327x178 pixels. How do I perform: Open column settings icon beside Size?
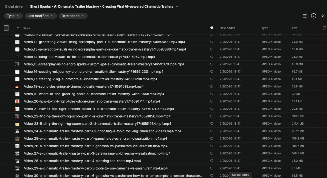click(x=324, y=28)
